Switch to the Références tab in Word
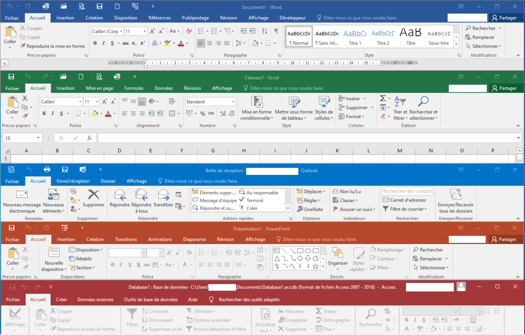The width and height of the screenshot is (525, 335). (x=160, y=18)
